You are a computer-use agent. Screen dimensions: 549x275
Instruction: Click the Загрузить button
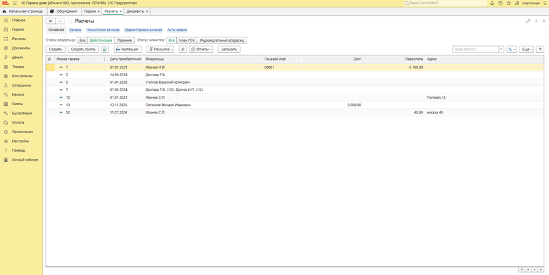(229, 49)
